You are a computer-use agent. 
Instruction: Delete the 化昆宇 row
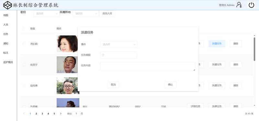click(x=236, y=65)
